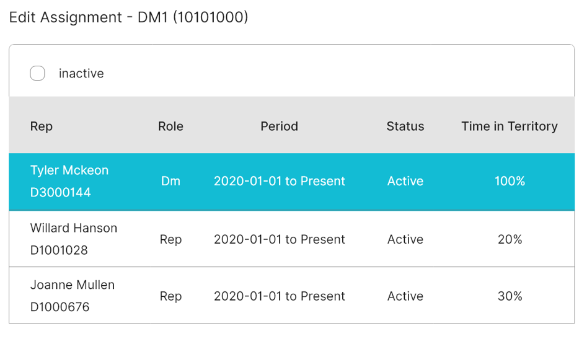Click Joanne Mullen's 30% territory time
The width and height of the screenshot is (587, 344).
[x=510, y=296]
